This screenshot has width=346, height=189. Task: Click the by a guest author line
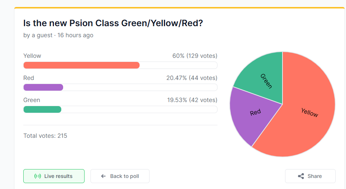(x=58, y=35)
